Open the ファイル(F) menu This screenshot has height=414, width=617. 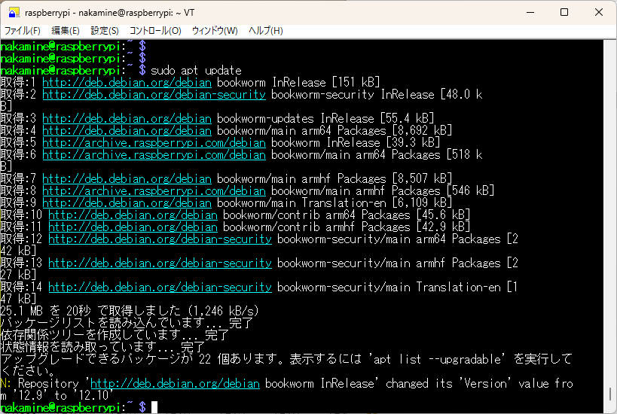(x=23, y=31)
